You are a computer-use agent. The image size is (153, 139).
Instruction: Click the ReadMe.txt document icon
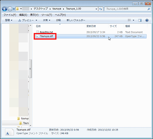38,32
